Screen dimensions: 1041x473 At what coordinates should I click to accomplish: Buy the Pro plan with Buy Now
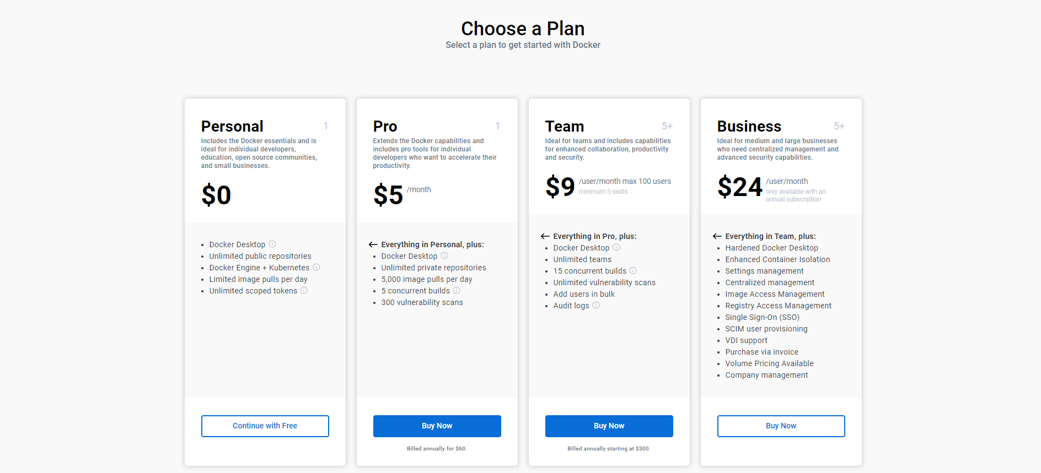tap(437, 426)
